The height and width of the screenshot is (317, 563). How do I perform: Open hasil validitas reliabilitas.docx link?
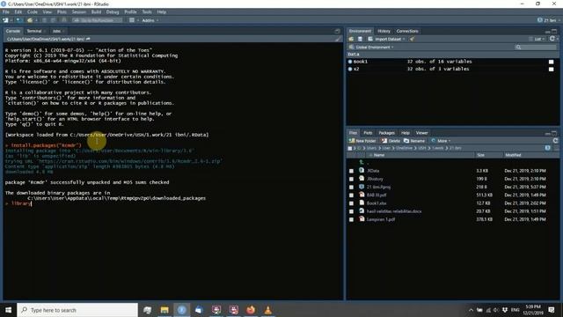[394, 211]
